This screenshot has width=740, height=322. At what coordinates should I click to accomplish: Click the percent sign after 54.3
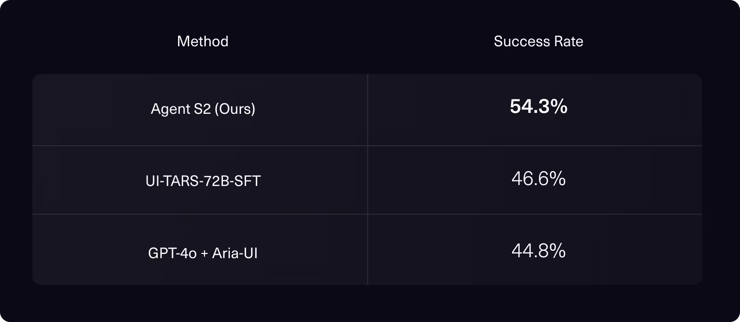(x=559, y=107)
